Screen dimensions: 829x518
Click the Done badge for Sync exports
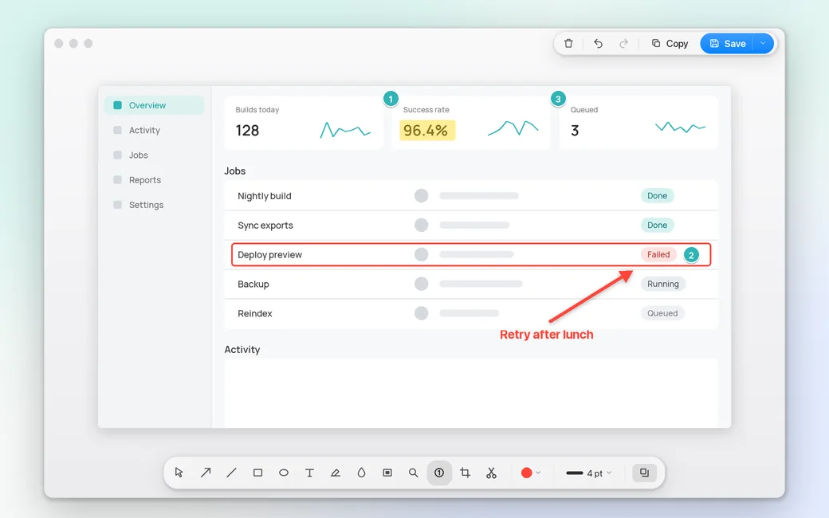pyautogui.click(x=657, y=226)
